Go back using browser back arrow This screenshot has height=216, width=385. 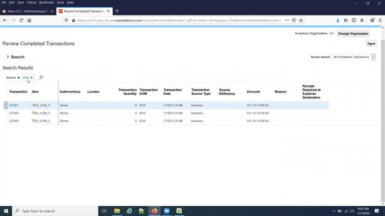tap(5, 20)
